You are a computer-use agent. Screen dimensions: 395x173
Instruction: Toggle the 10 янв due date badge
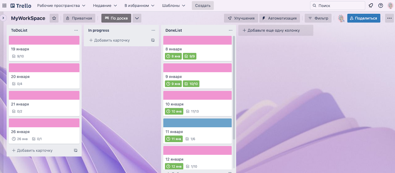[174, 111]
